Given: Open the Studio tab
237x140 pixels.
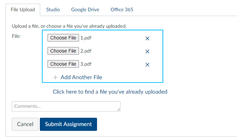Looking at the screenshot, I should [x=53, y=10].
